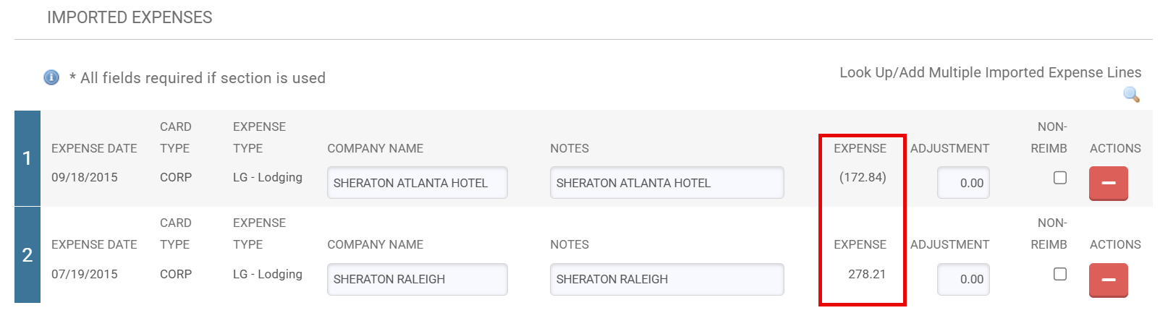
Task: Click the 09/18/2015 expense date
Action: 84,177
